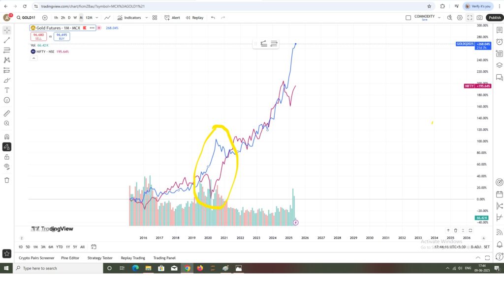Open Crypto Pairs Screener tab

pyautogui.click(x=36, y=258)
